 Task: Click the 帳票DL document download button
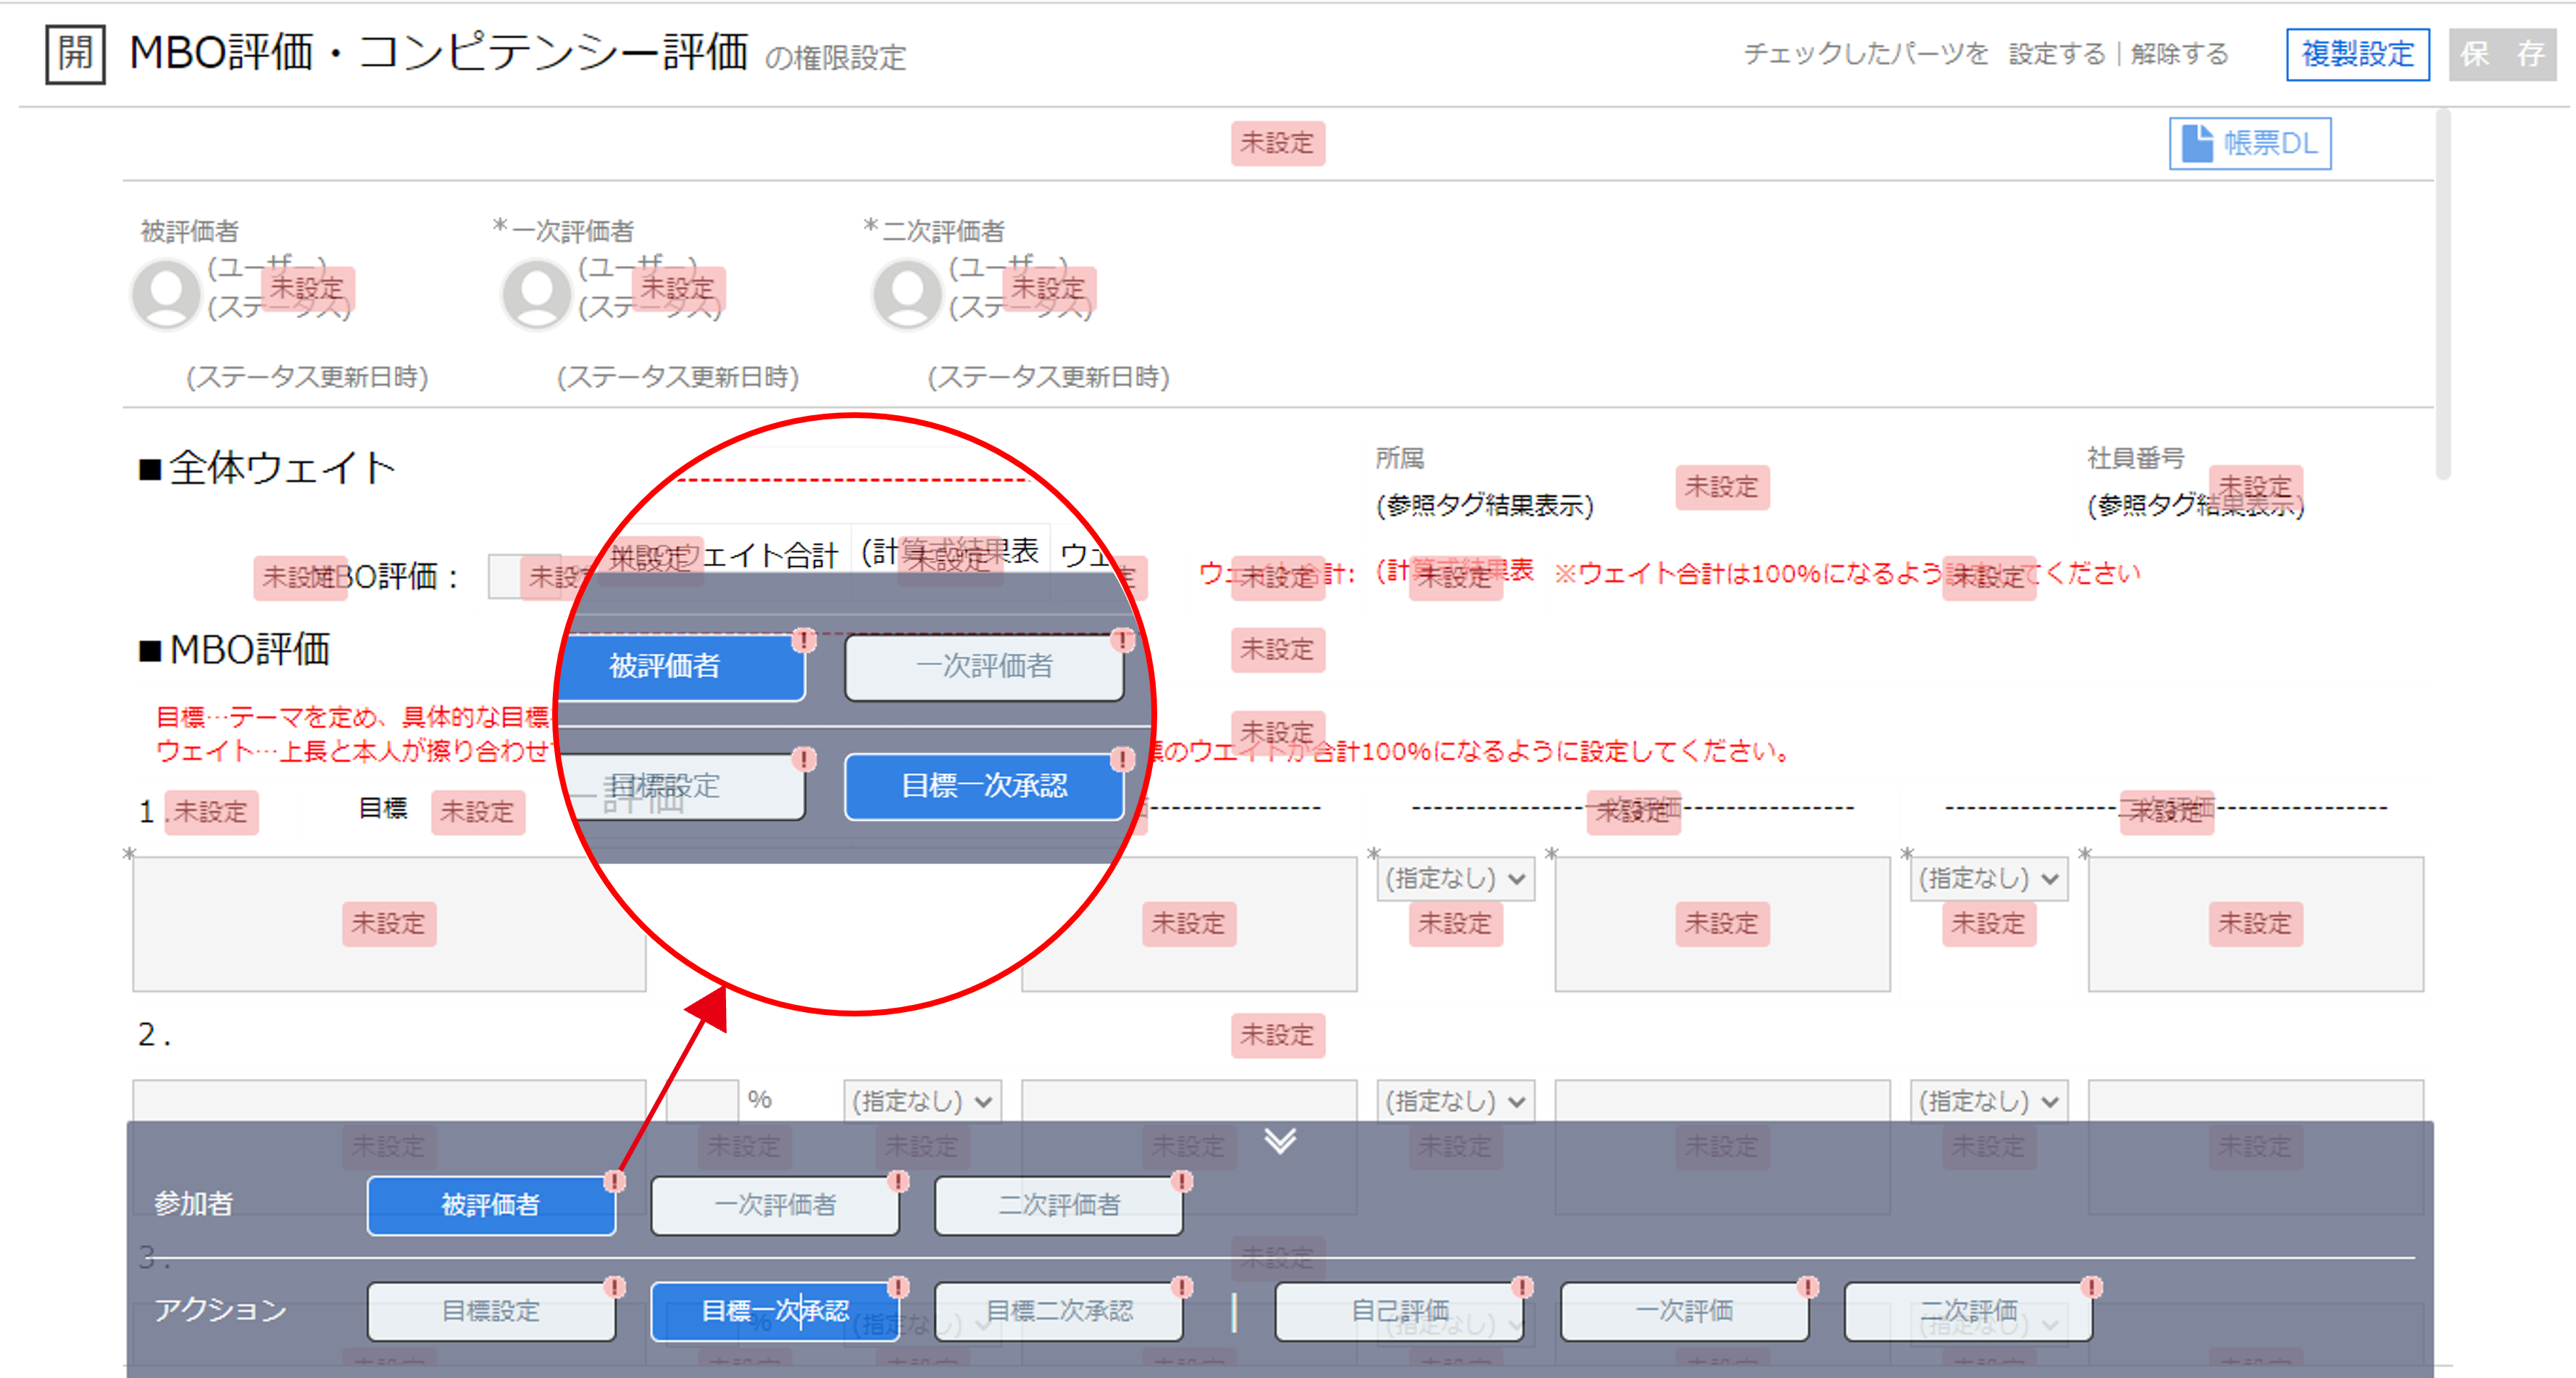tap(2249, 144)
